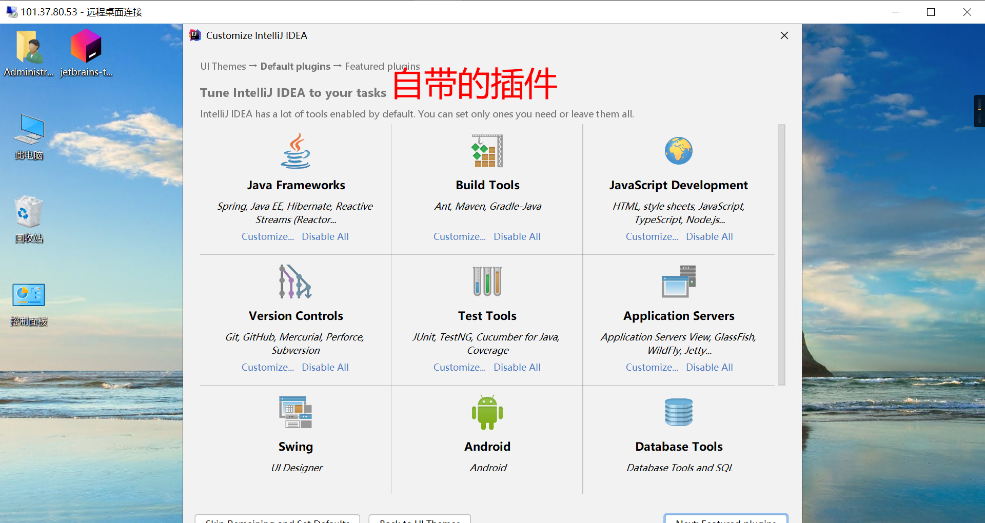This screenshot has height=523, width=985.
Task: Click the 'JavaScript Development' heading
Action: point(679,185)
